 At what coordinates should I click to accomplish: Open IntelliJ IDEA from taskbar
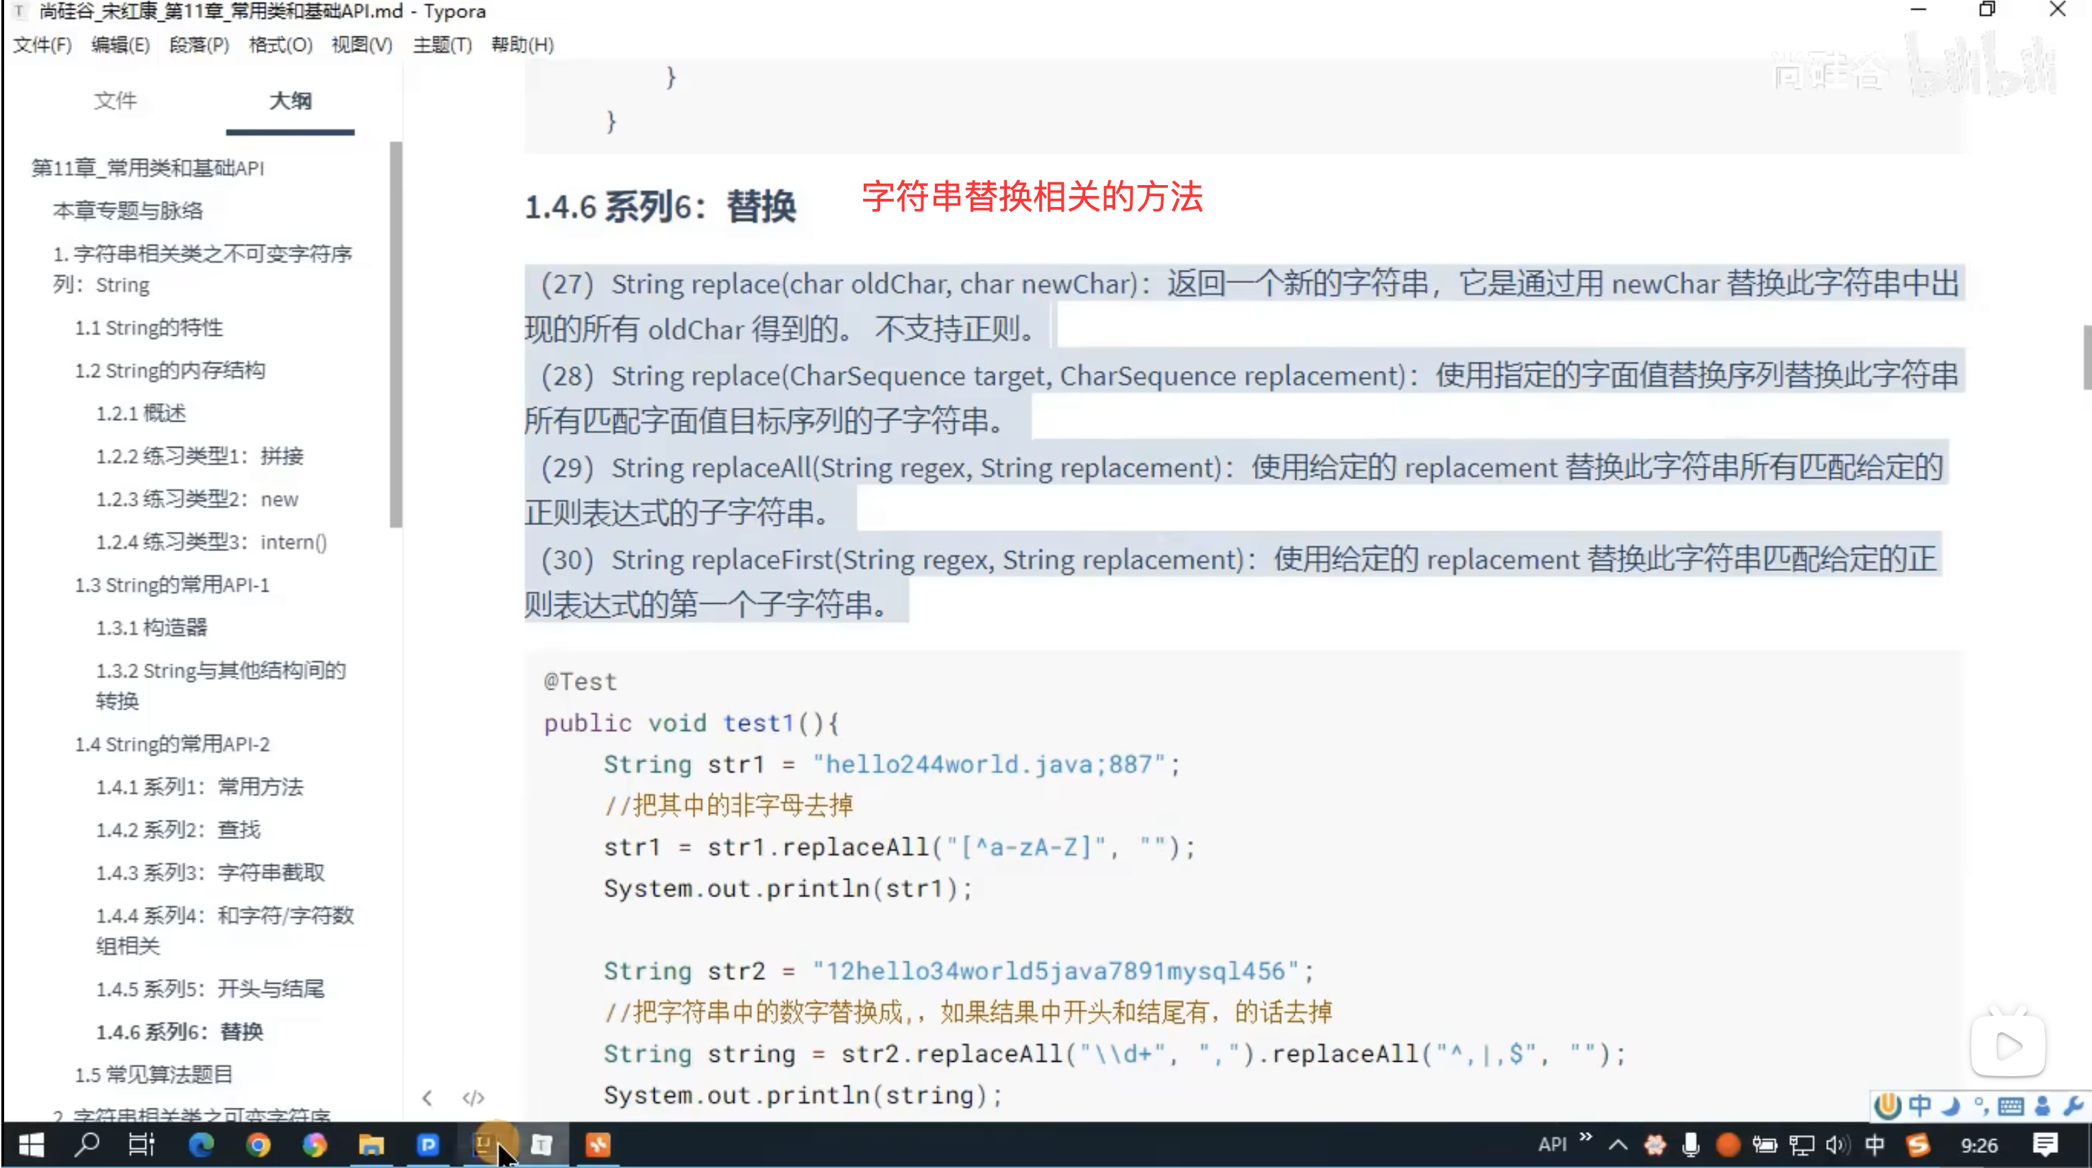(484, 1145)
